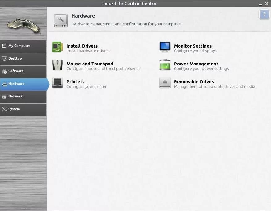Open the Power Management link
This screenshot has width=271, height=211.
(x=196, y=64)
